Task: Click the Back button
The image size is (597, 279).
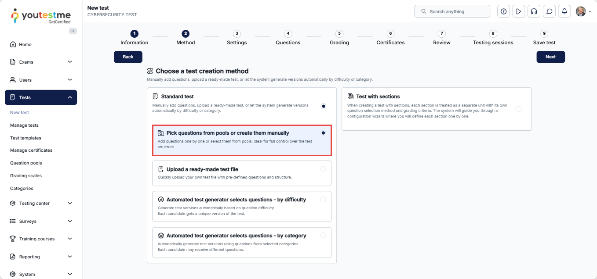Action: click(x=128, y=57)
